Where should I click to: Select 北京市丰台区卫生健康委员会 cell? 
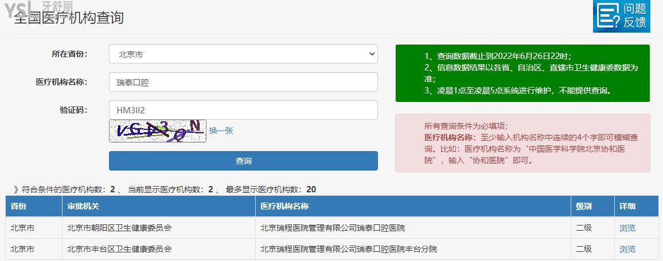click(158, 249)
